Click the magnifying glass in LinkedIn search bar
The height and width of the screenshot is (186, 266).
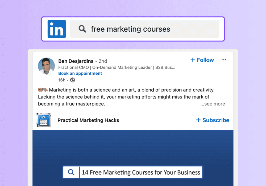click(x=82, y=29)
